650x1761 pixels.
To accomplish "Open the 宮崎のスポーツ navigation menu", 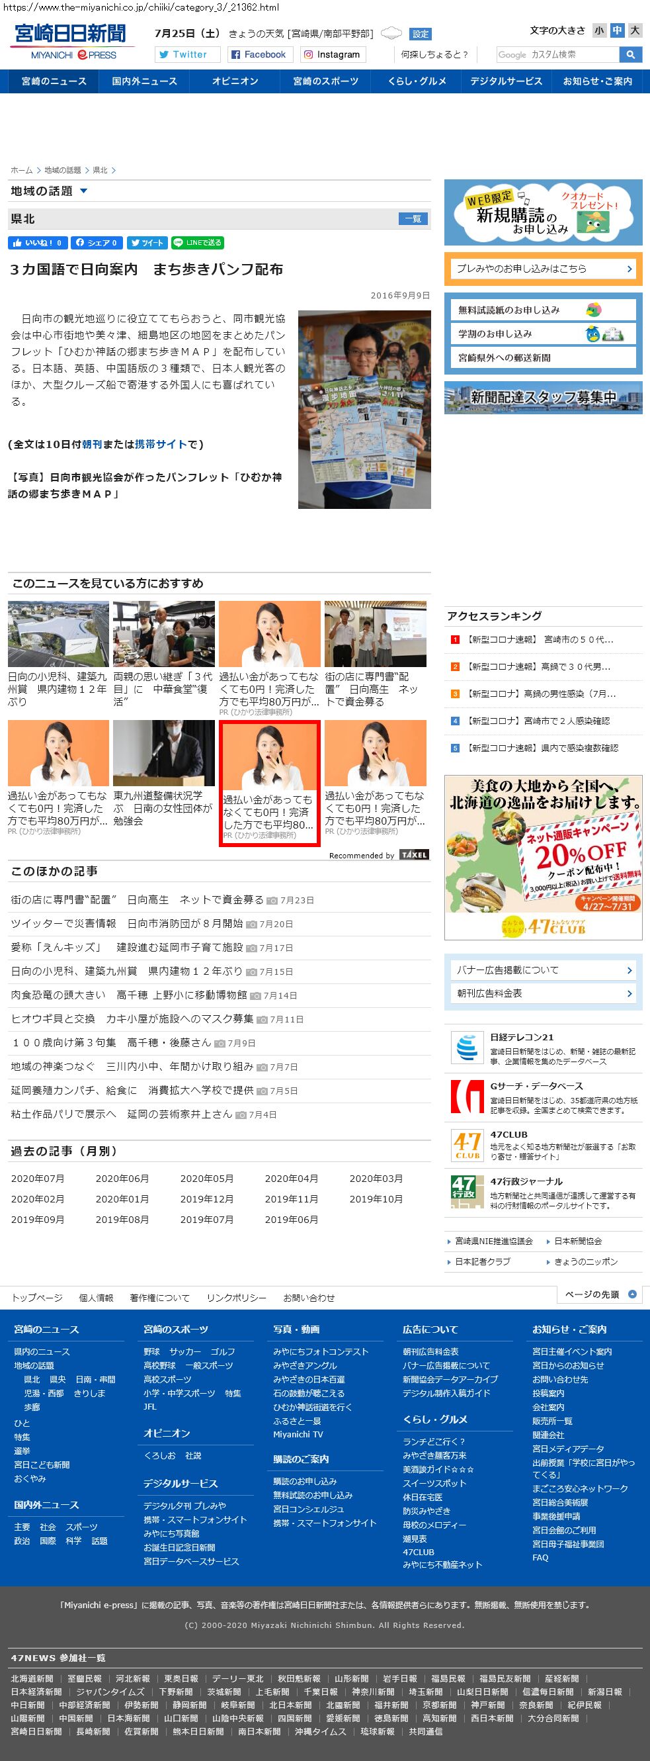I will (x=325, y=81).
